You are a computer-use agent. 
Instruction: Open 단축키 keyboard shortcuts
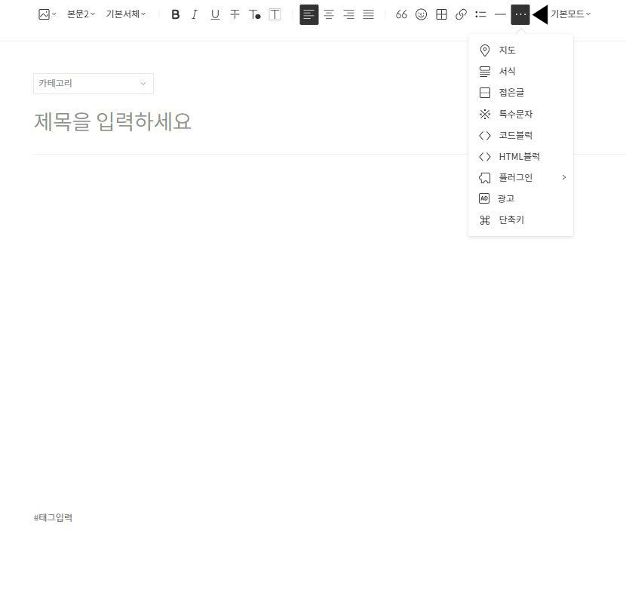point(511,219)
